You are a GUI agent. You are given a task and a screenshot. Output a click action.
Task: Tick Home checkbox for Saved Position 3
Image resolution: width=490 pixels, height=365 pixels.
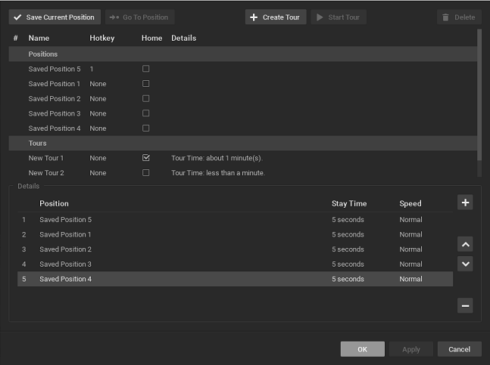pyautogui.click(x=146, y=113)
